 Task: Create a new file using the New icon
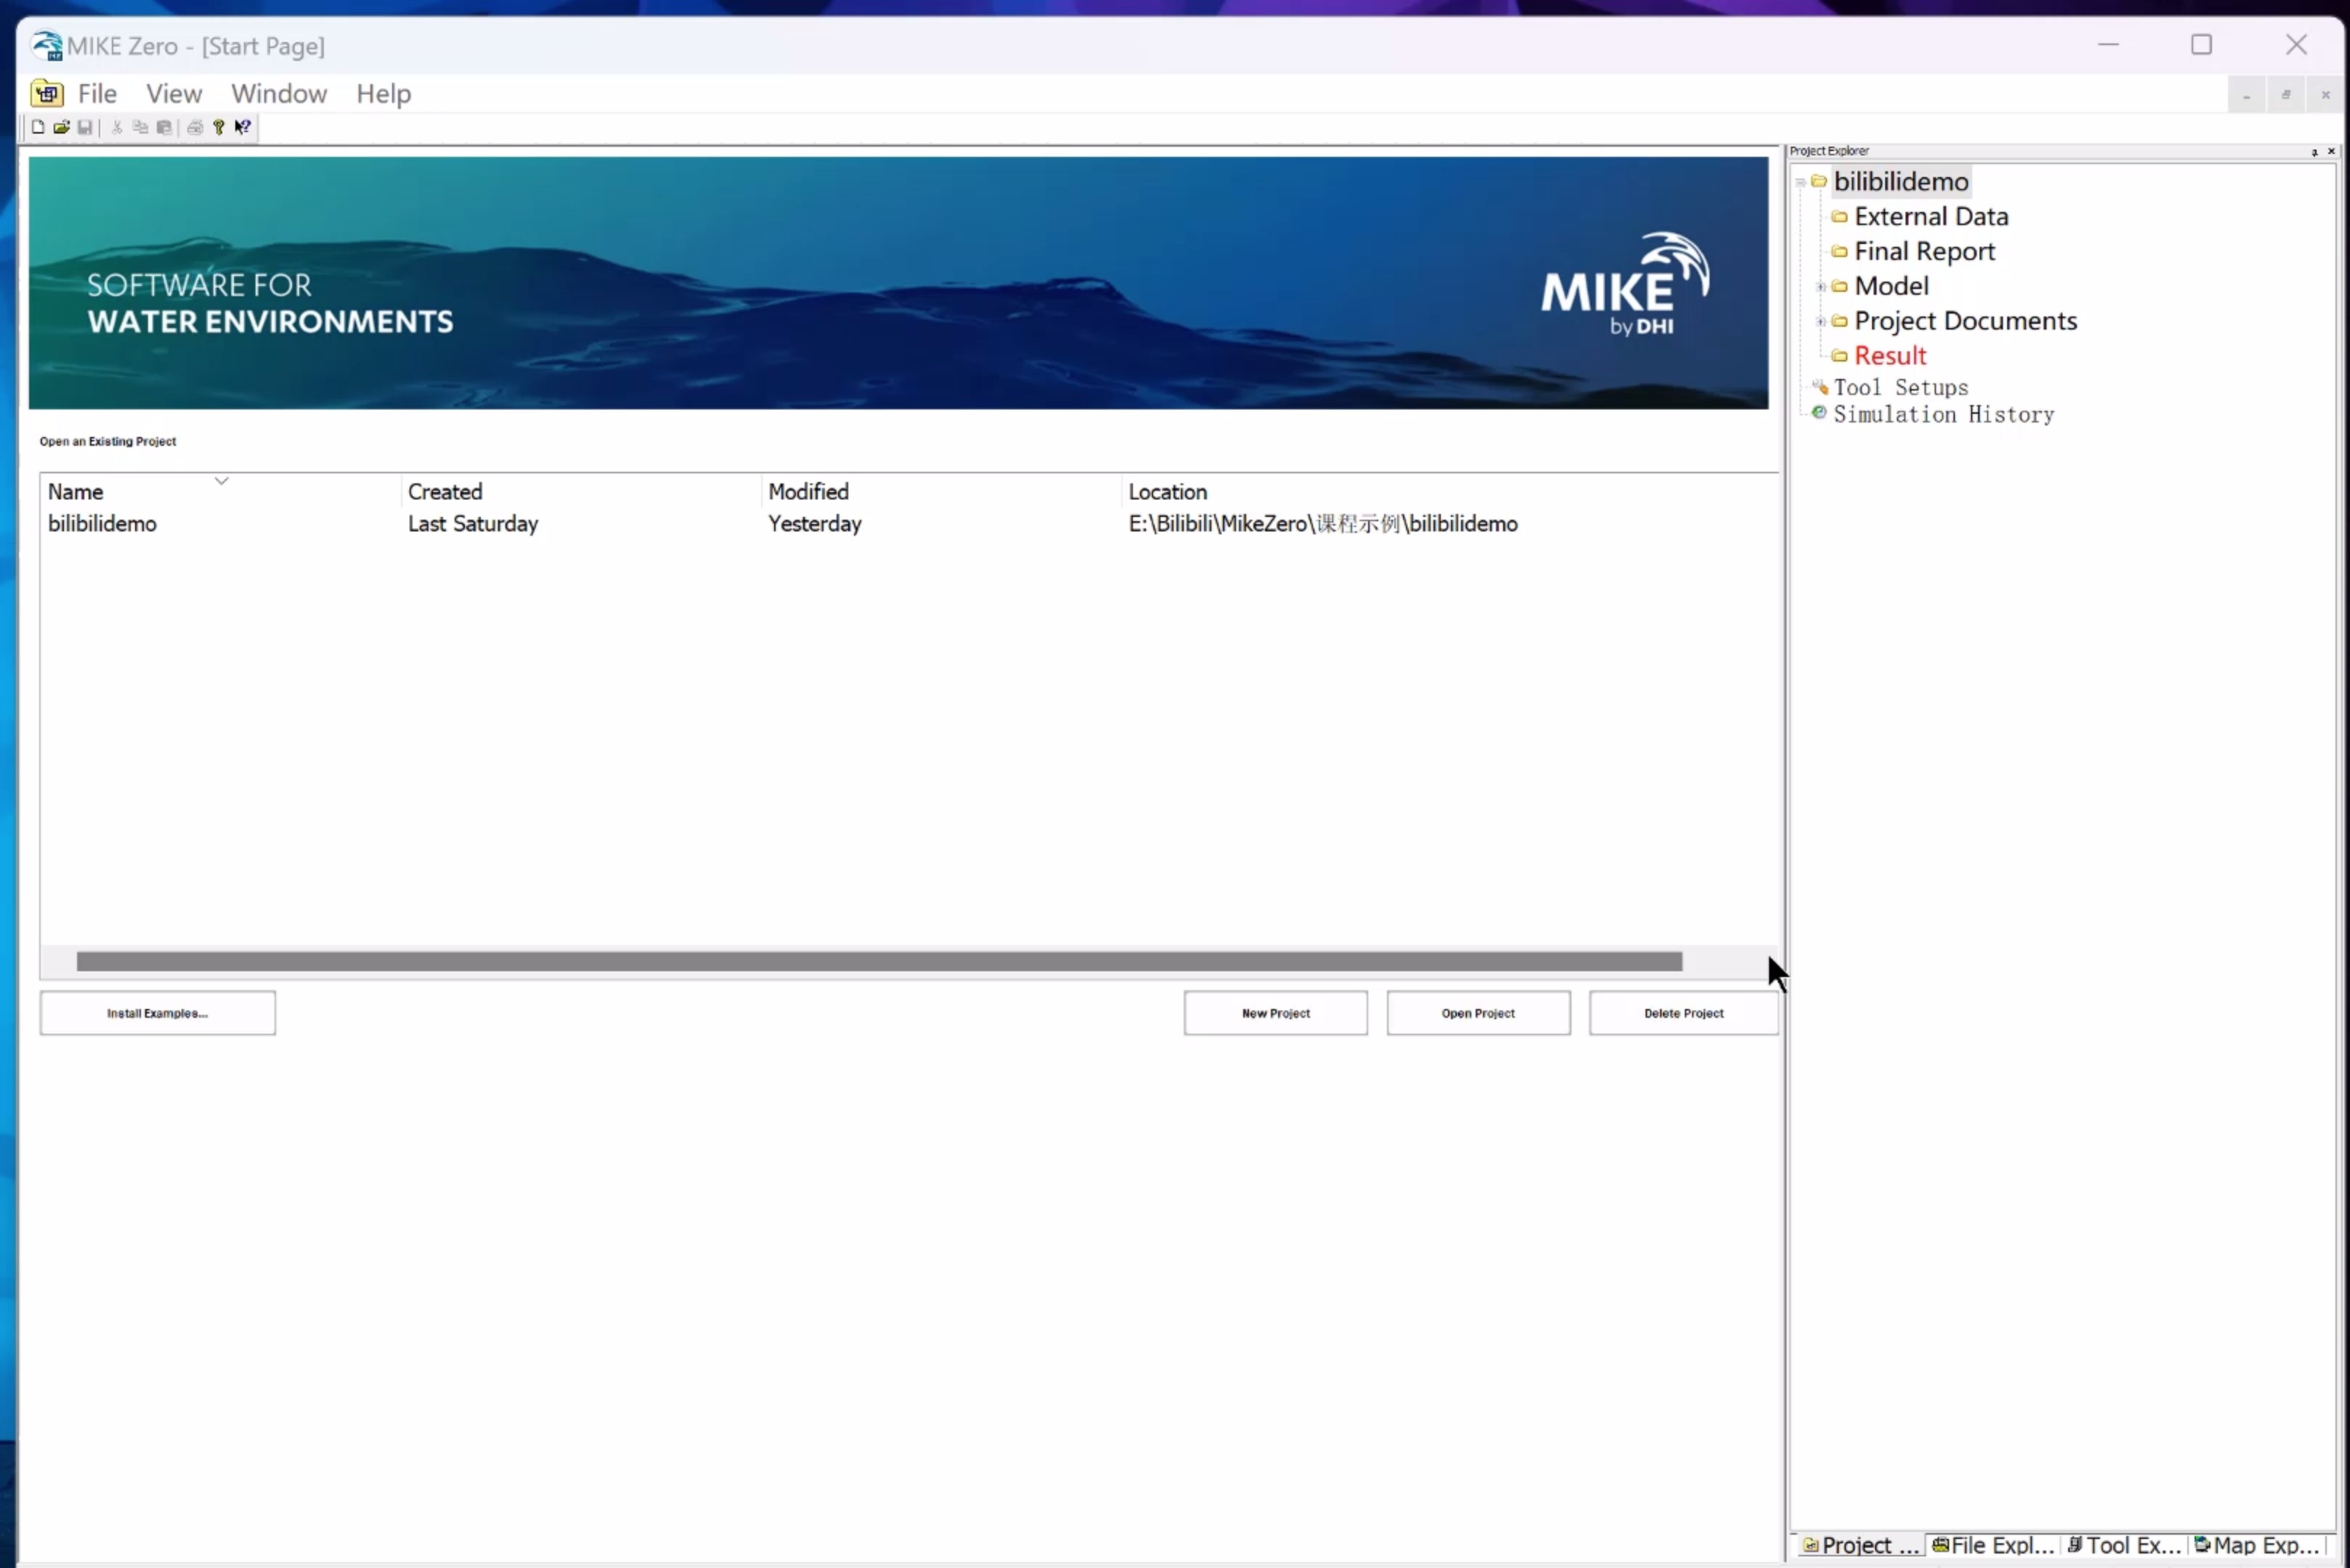point(38,127)
